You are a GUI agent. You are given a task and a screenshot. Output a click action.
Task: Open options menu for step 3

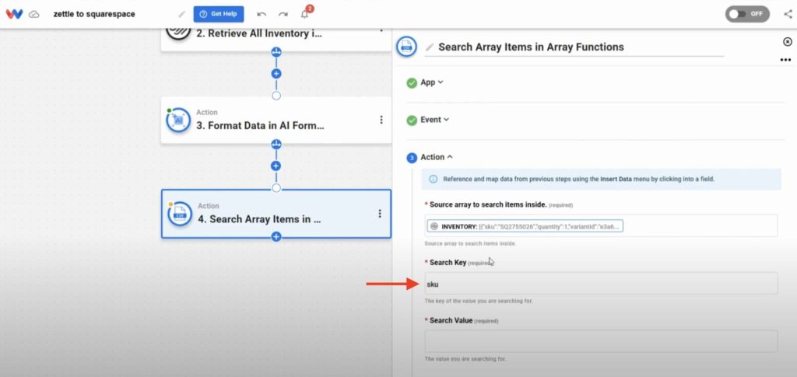coord(381,120)
